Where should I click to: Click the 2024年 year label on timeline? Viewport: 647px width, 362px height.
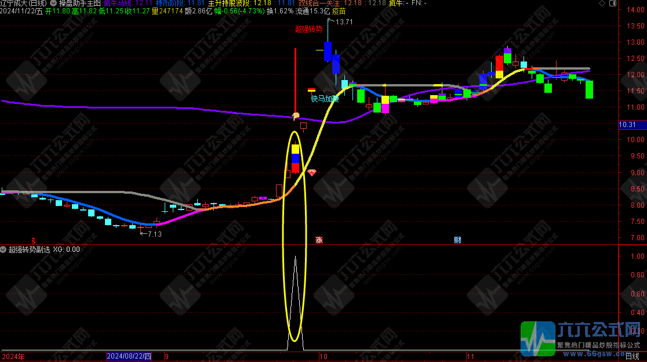(x=13, y=356)
